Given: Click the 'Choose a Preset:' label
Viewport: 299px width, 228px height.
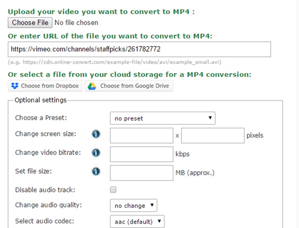Looking at the screenshot, I should click(x=41, y=118).
